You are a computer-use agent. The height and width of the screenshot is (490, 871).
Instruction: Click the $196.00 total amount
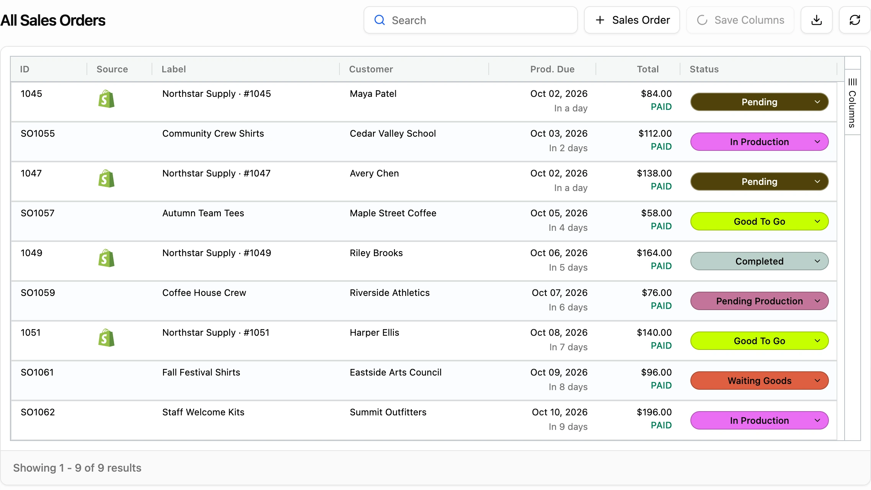tap(654, 412)
